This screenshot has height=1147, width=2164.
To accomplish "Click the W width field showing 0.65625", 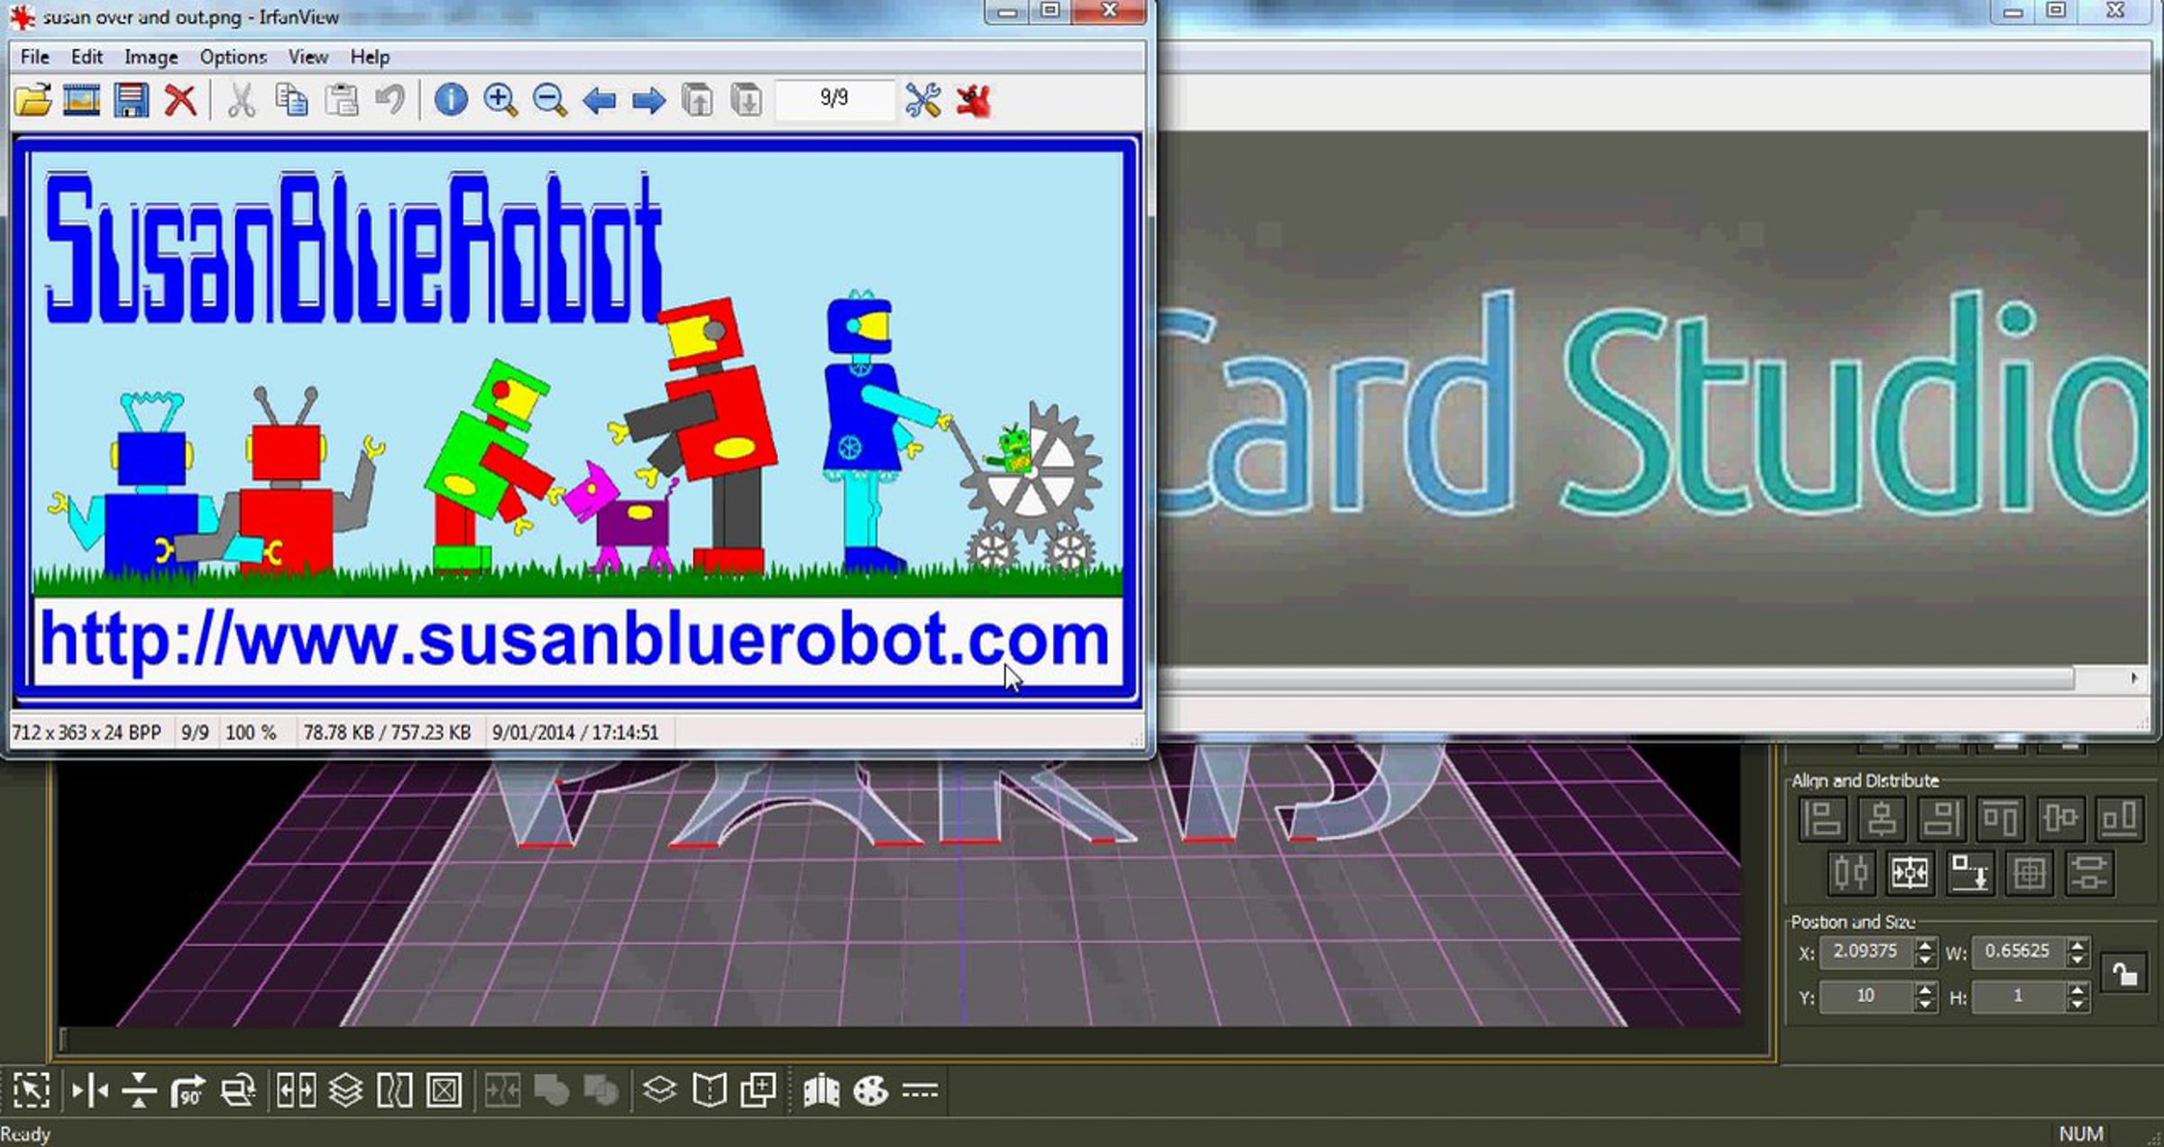I will pyautogui.click(x=2019, y=951).
